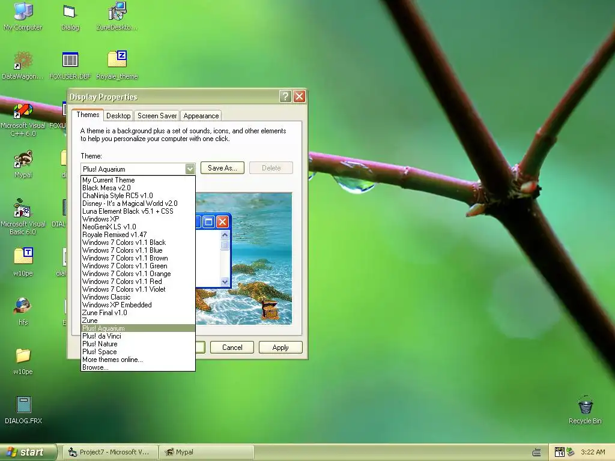
Task: Select Windows Classic theme
Action: click(138, 297)
